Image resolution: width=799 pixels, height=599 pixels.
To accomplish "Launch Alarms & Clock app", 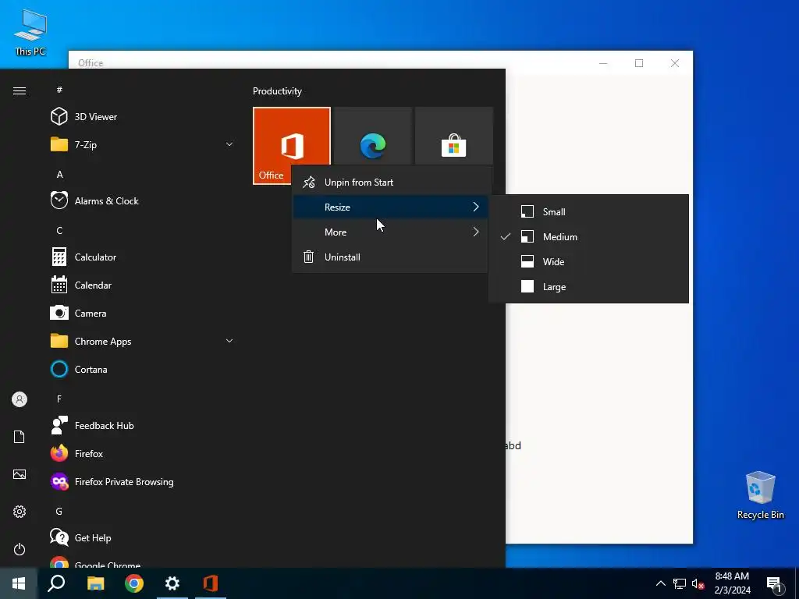I will pos(143,200).
